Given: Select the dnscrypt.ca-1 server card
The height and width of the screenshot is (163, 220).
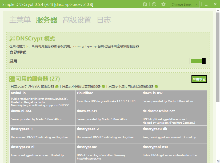Looking at the screenshot, I should pos(42,135).
